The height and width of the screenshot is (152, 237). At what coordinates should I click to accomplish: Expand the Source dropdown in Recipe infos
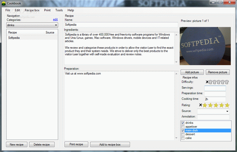click(213, 111)
